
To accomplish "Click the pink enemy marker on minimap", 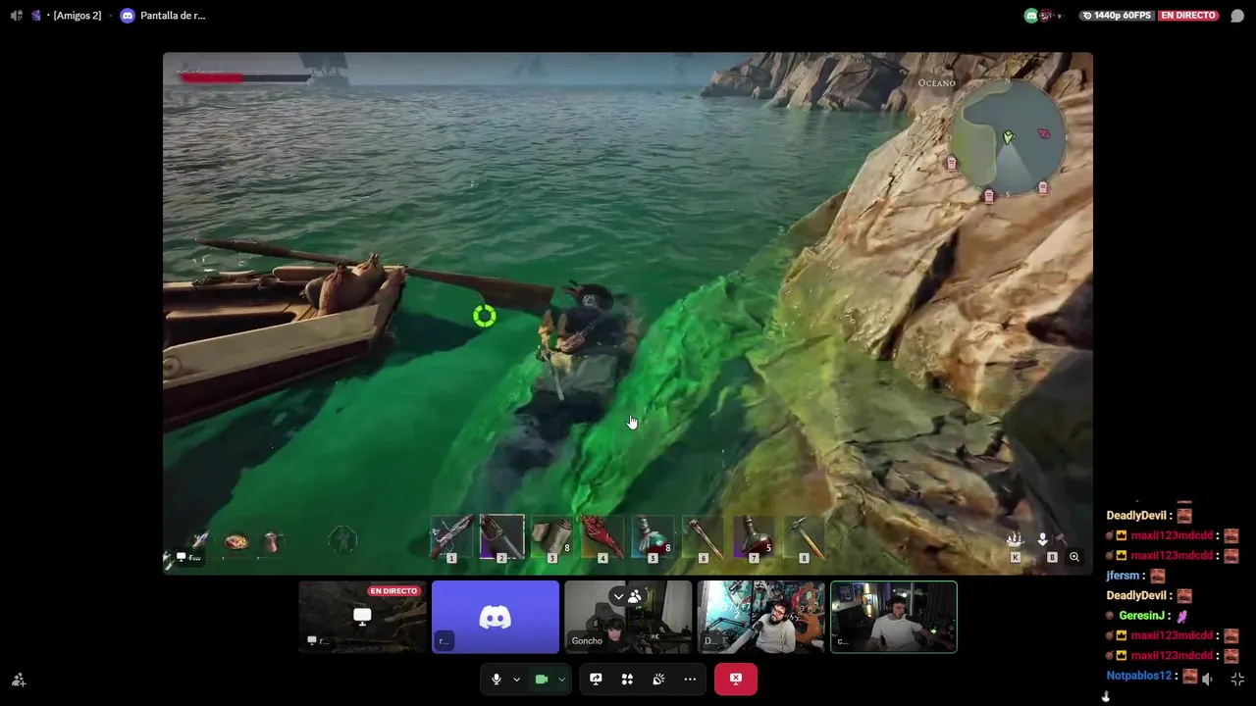I will [1044, 133].
